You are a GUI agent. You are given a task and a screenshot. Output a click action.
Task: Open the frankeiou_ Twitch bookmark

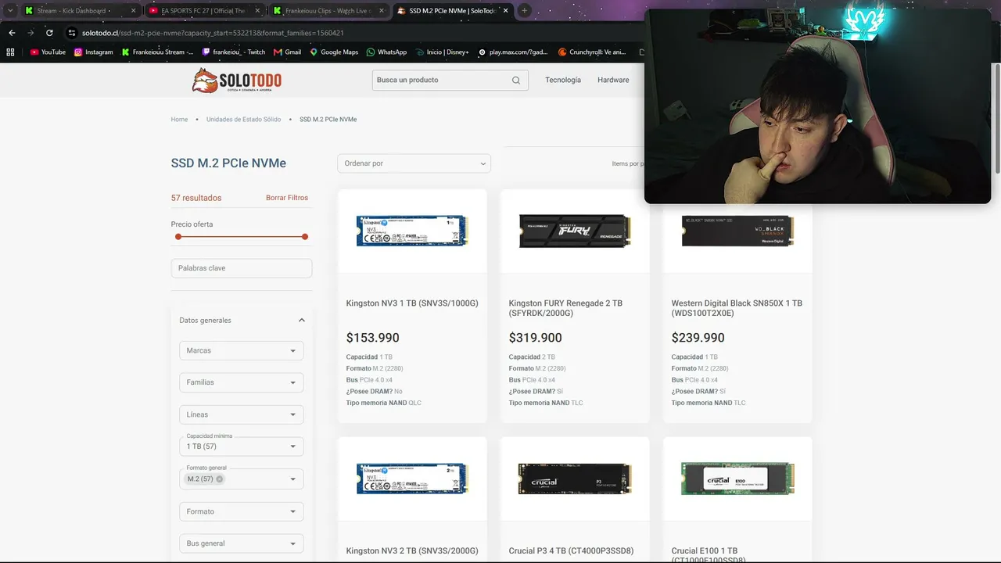(233, 52)
